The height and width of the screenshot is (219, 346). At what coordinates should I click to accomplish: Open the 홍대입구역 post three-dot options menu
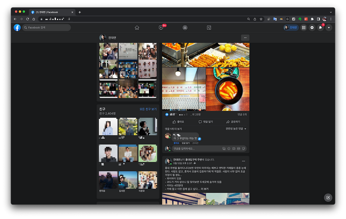(x=244, y=161)
